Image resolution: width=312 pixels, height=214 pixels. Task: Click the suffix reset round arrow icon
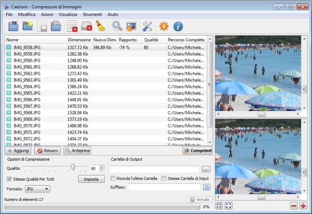pos(206,187)
